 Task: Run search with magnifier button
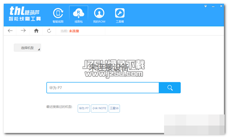point(170,88)
